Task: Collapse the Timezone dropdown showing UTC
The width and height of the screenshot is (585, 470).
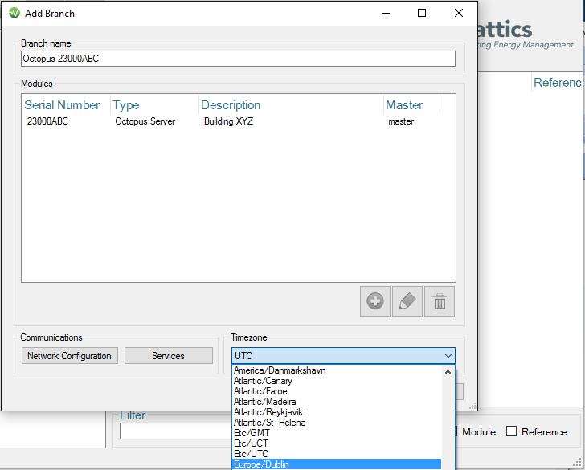Action: [x=448, y=356]
